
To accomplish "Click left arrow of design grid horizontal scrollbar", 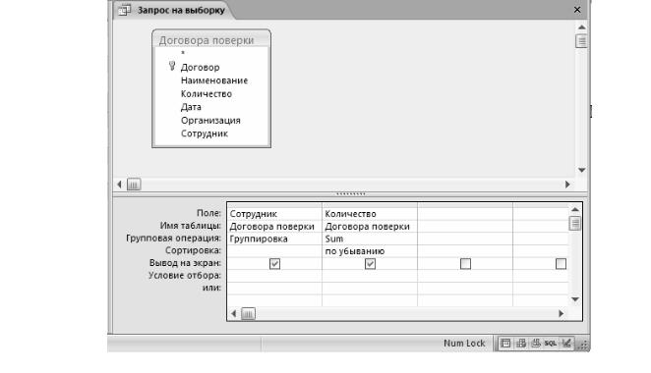I will [234, 314].
